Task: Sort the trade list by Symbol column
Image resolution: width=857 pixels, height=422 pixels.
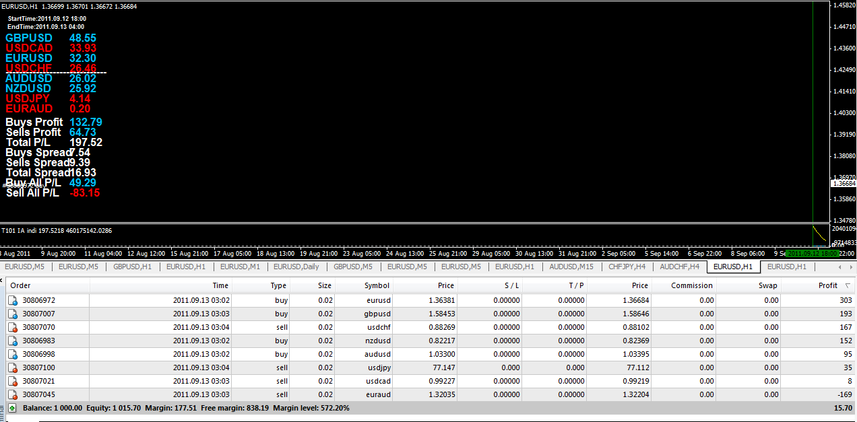Action: pyautogui.click(x=377, y=285)
